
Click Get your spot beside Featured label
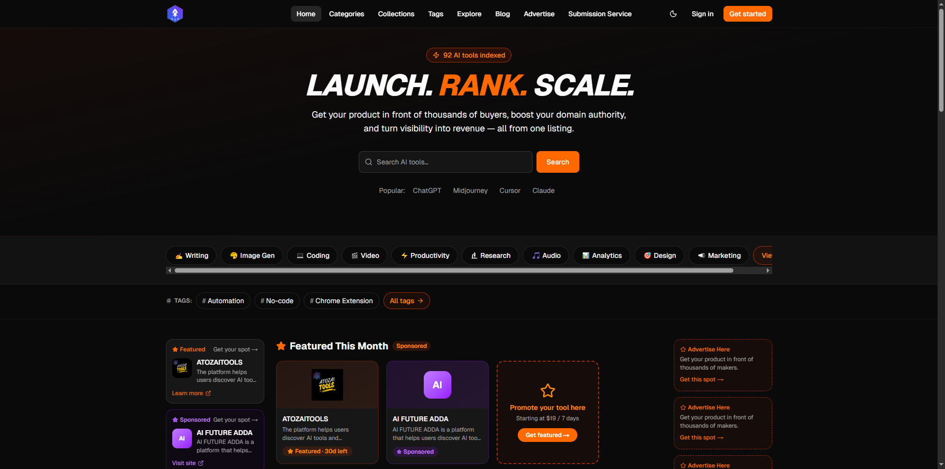[x=235, y=349]
